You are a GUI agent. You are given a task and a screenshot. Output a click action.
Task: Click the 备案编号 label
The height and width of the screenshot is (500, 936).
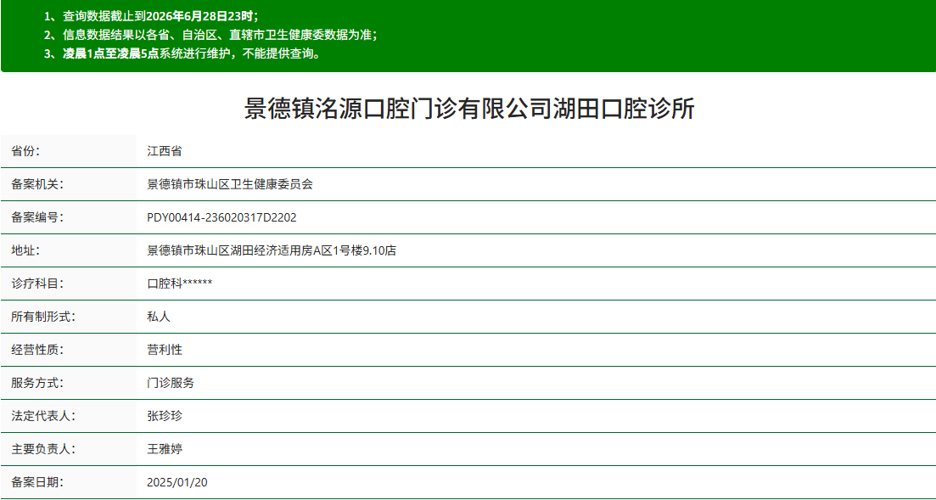37,217
